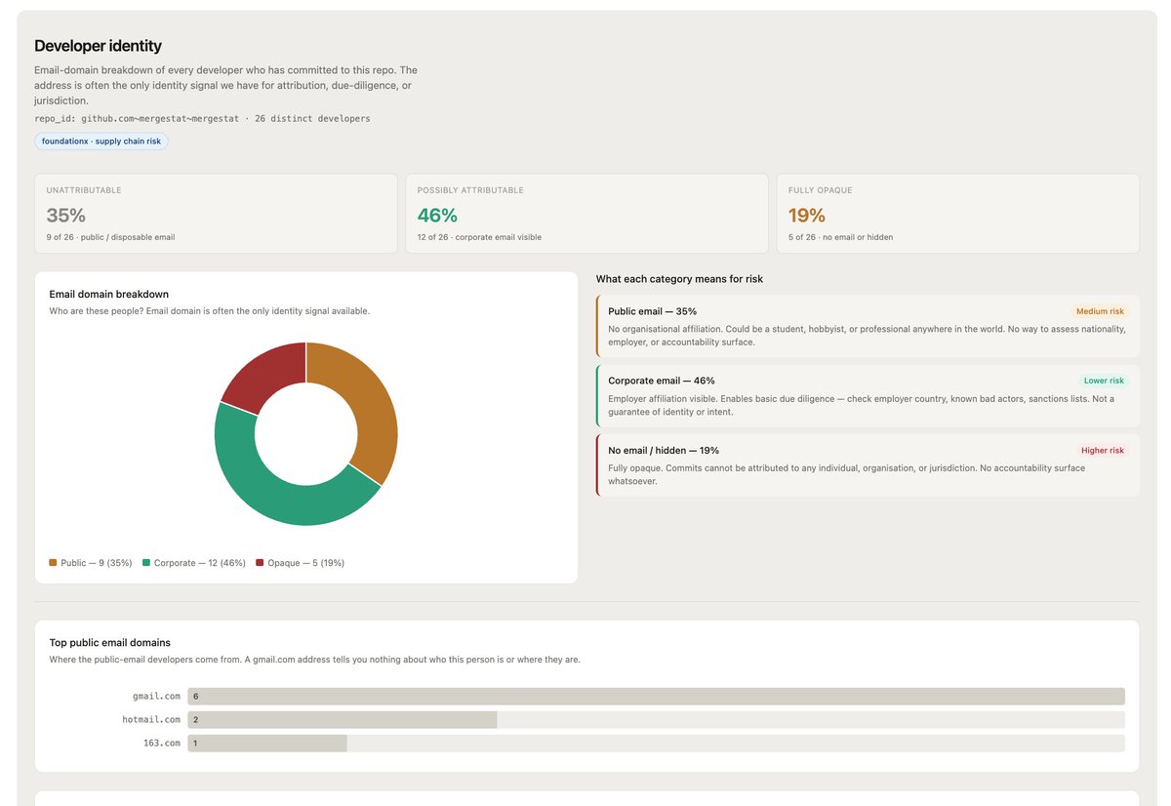This screenshot has width=1171, height=806.
Task: Select the Corporate email — 46% heading
Action: tap(662, 381)
